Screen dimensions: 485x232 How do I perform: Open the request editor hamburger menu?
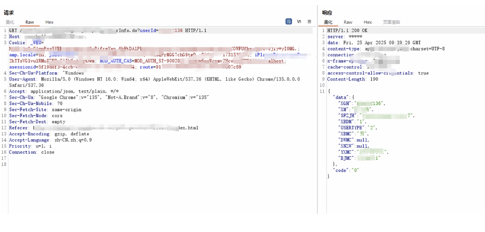[x=309, y=22]
